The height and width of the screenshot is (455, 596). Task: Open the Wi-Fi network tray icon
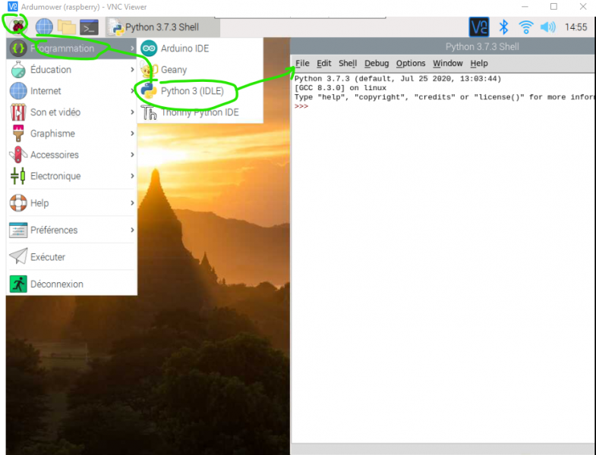pyautogui.click(x=526, y=27)
